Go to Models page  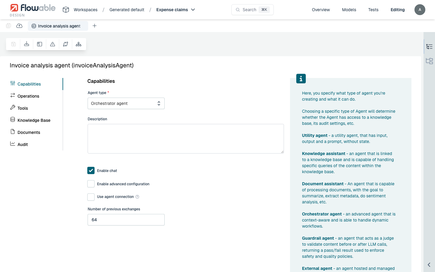click(349, 10)
